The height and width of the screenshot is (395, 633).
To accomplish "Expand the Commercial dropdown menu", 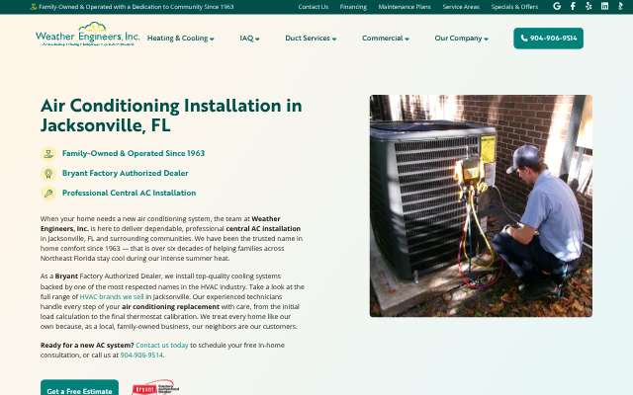I will point(386,39).
